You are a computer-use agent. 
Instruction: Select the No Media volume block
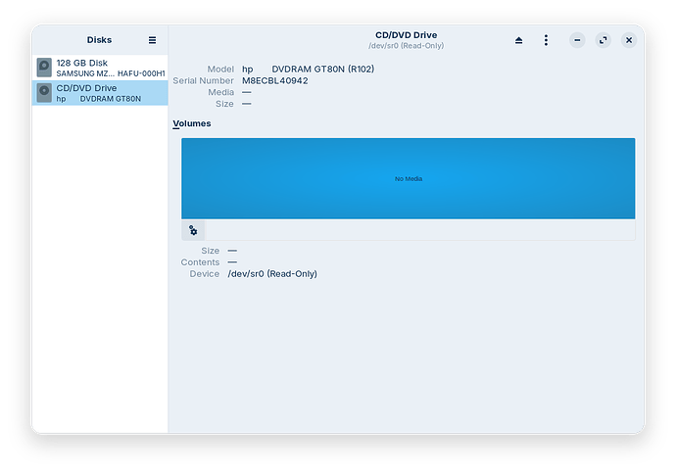coord(408,178)
